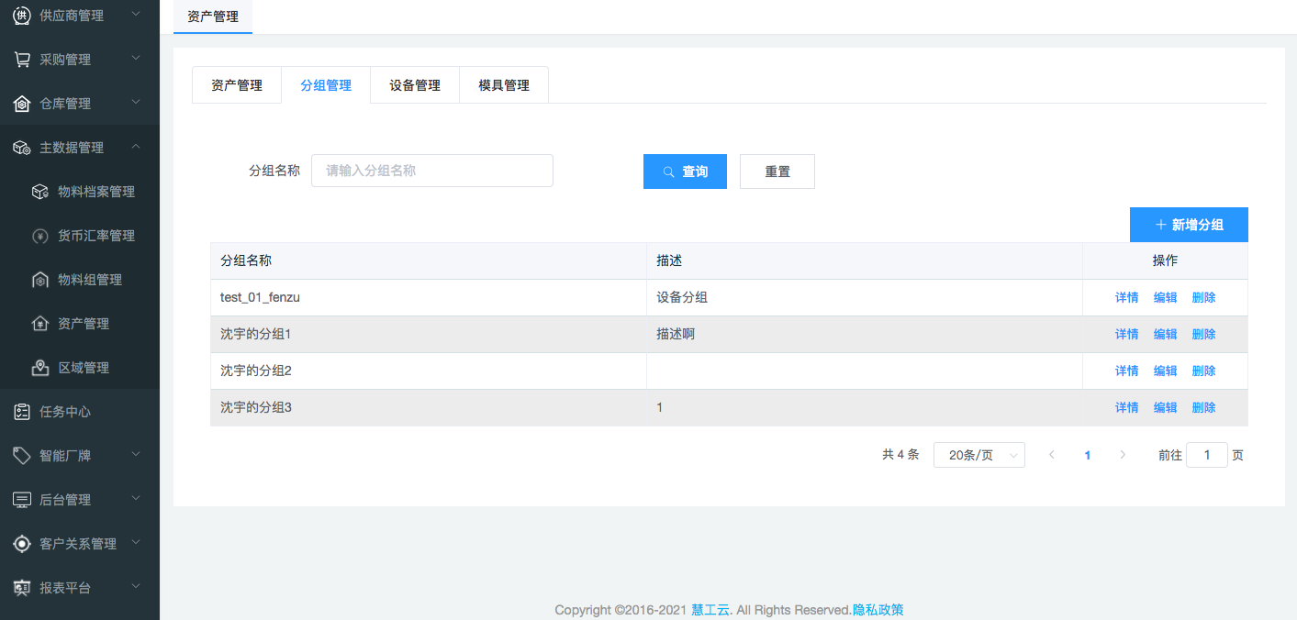Click the 报表平台 chart icon

coord(22,588)
